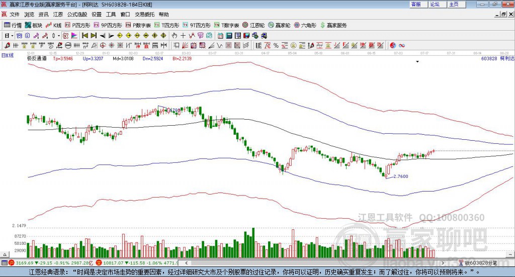Click the red pencil drawing tool
This screenshot has height=277, width=515.
click(7, 45)
